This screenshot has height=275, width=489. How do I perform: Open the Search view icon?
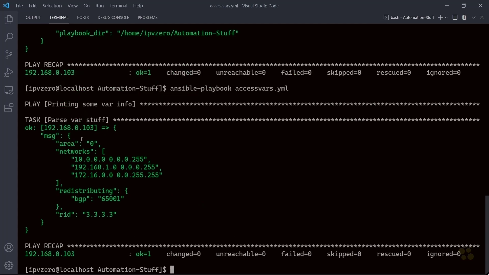[9, 37]
